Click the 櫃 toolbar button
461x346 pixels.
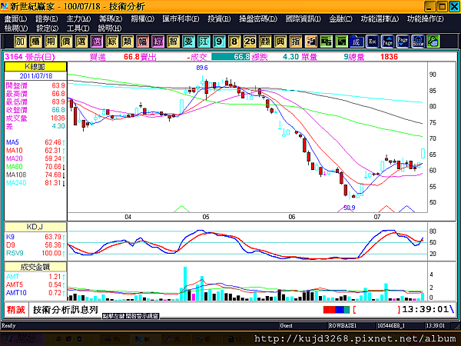click(35, 42)
